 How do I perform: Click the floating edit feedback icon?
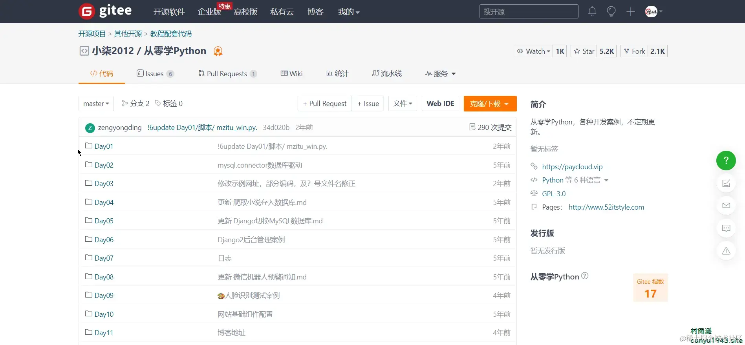pyautogui.click(x=726, y=183)
